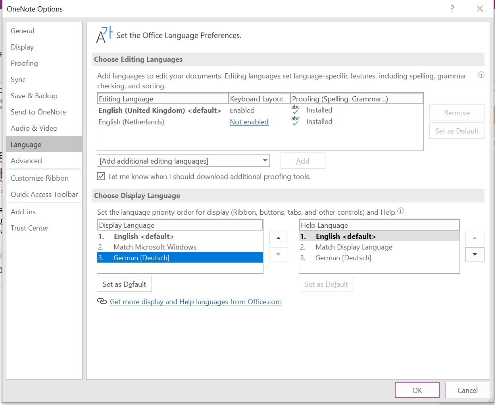496x406 pixels.
Task: Open the Audio & Video tab
Action: click(x=44, y=128)
